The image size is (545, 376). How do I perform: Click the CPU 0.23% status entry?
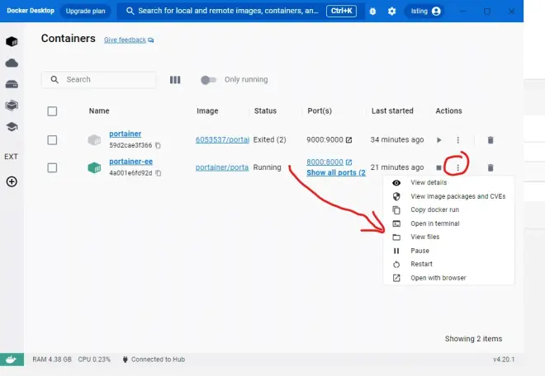pos(94,360)
